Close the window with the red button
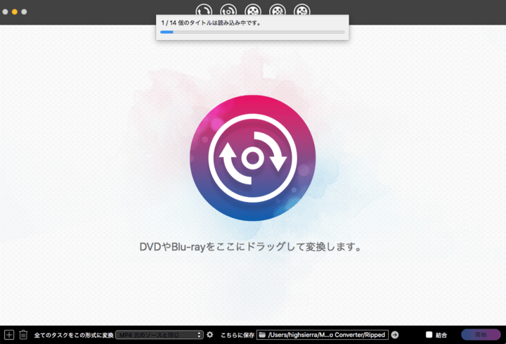This screenshot has width=506, height=344. click(5, 12)
